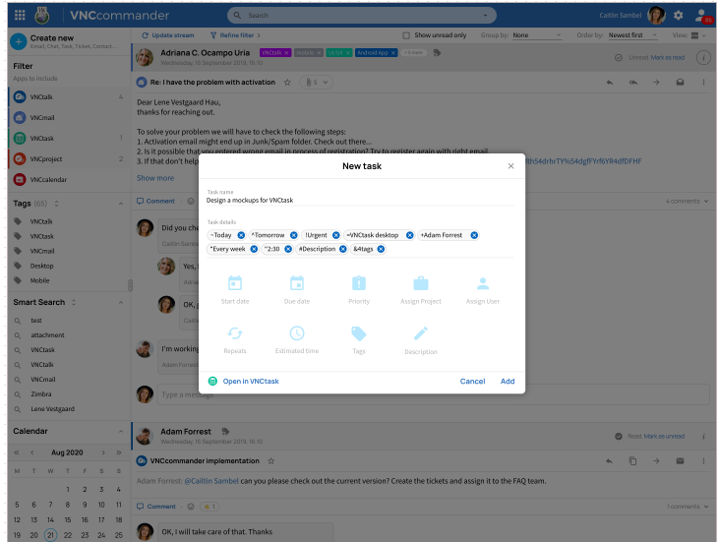
Task: Click the Estimated time clock icon
Action: 297,333
